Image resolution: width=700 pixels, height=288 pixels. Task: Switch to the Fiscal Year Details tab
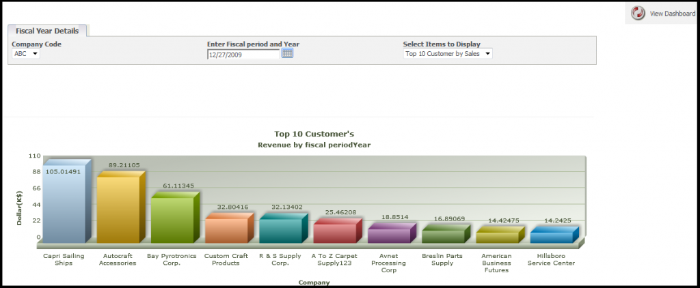pos(47,31)
